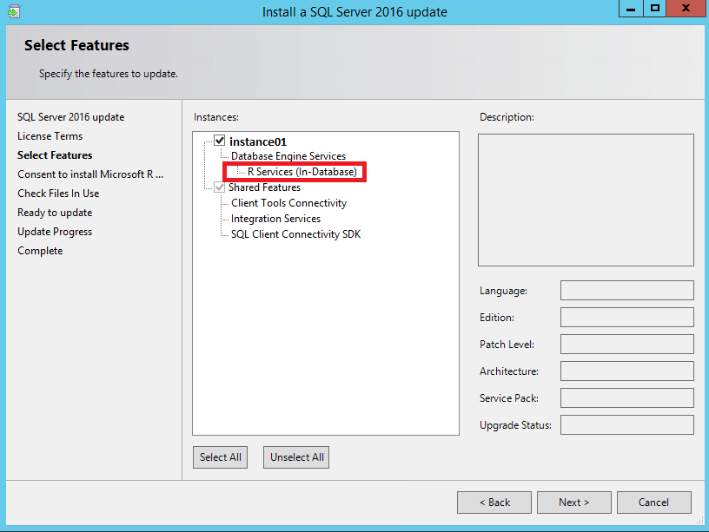Viewport: 709px width, 532px height.
Task: Close the installer window
Action: (x=686, y=9)
